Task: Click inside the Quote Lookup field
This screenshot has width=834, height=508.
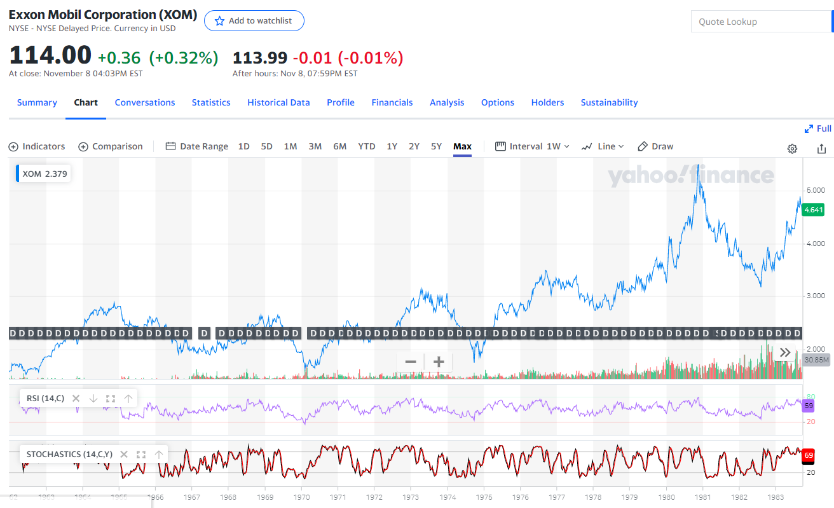Action: pyautogui.click(x=761, y=22)
